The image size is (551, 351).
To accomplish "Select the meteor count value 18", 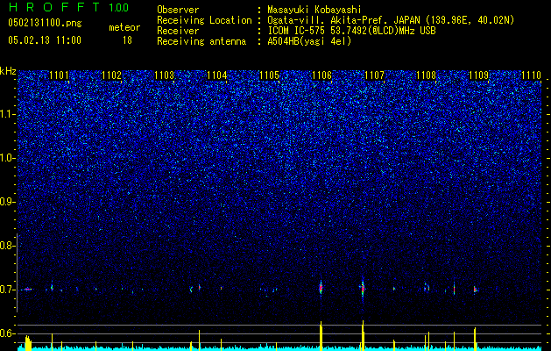I will click(x=127, y=40).
